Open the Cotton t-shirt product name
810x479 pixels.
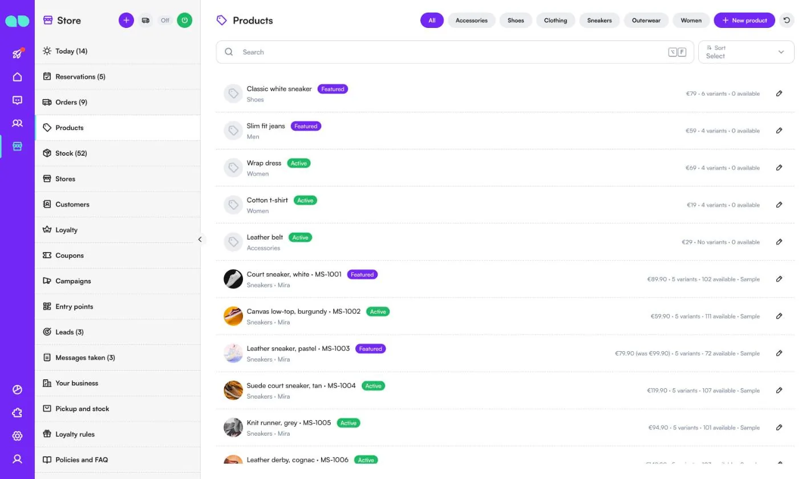click(268, 200)
